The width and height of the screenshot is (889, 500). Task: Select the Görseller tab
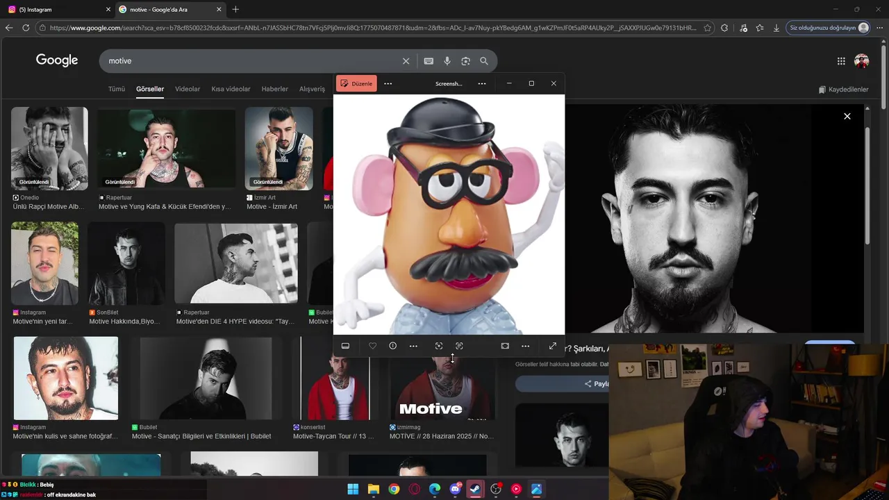(150, 89)
